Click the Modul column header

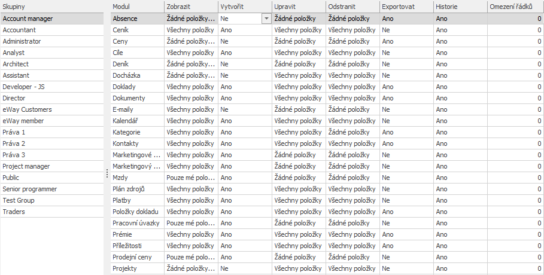click(138, 7)
